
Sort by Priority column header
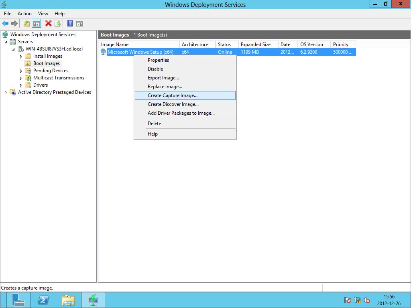pos(343,45)
